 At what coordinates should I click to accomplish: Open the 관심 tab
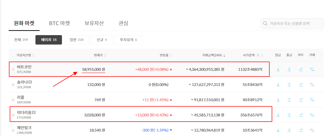[123, 23]
